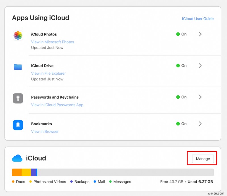This screenshot has width=227, height=196.
Task: Expand iCloud Photos settings chevron
Action: click(200, 34)
